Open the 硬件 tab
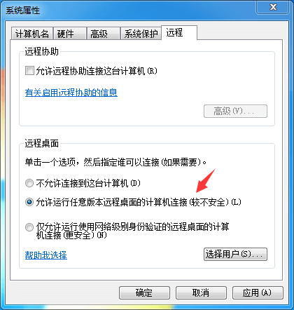This screenshot has height=310, width=294. pyautogui.click(x=70, y=34)
